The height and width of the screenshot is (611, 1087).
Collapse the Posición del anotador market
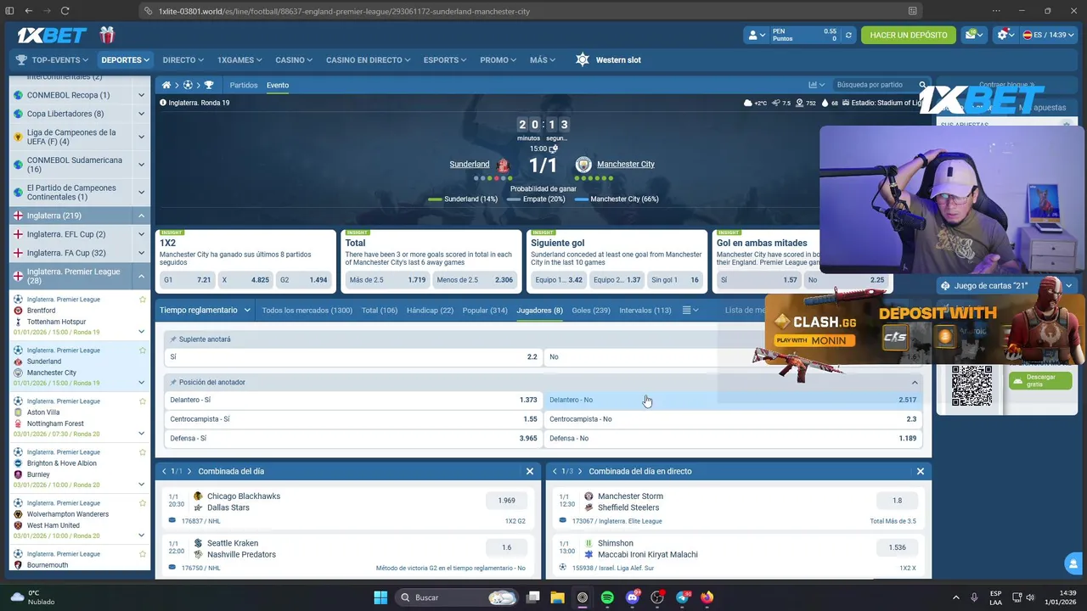click(x=915, y=383)
